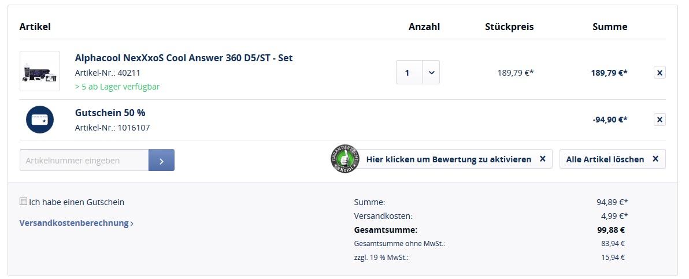Click the quantity value showing 1

[408, 73]
